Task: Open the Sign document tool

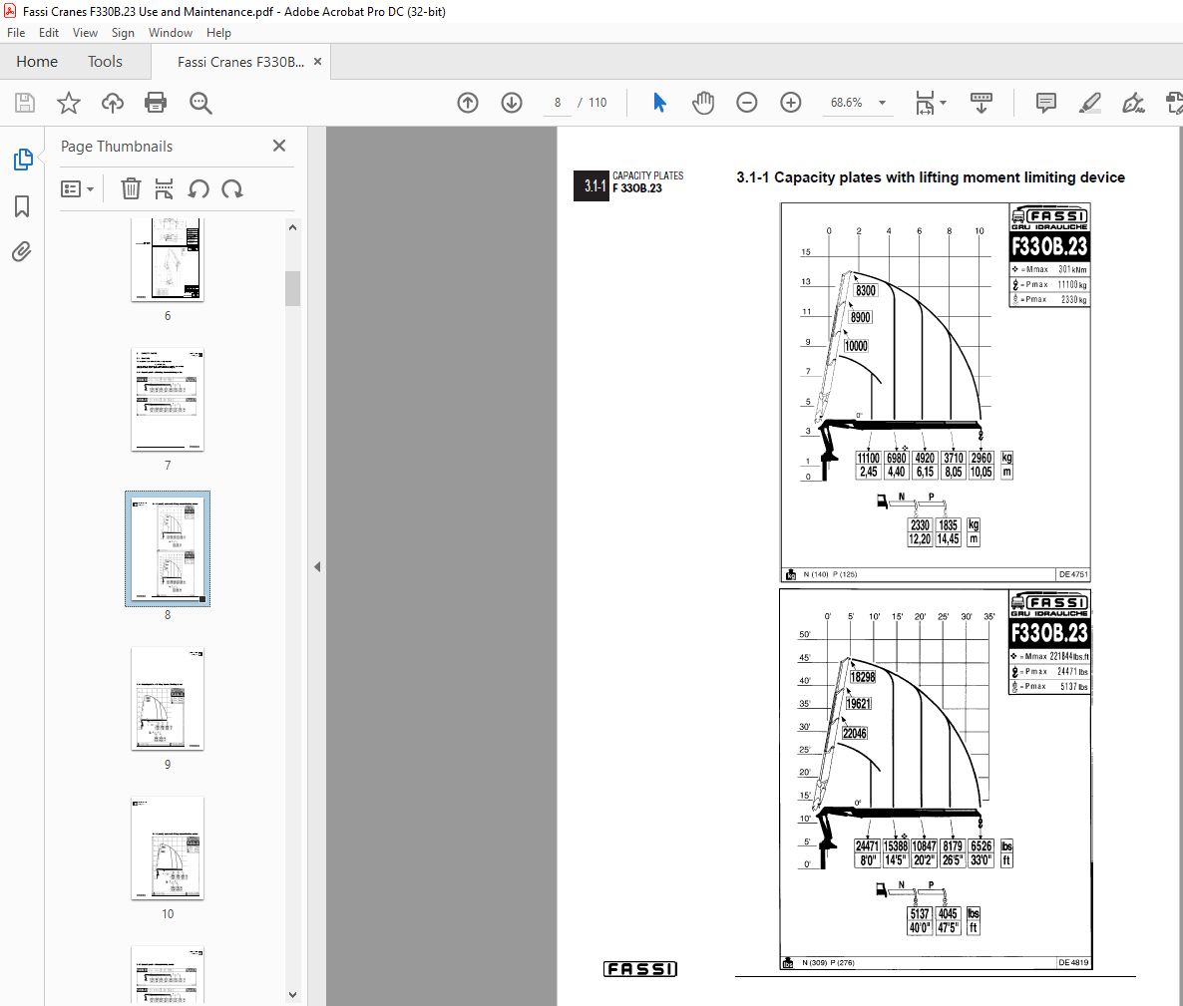Action: 1133,103
